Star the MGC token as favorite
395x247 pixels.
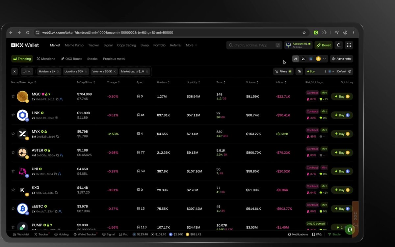pyautogui.click(x=13, y=96)
